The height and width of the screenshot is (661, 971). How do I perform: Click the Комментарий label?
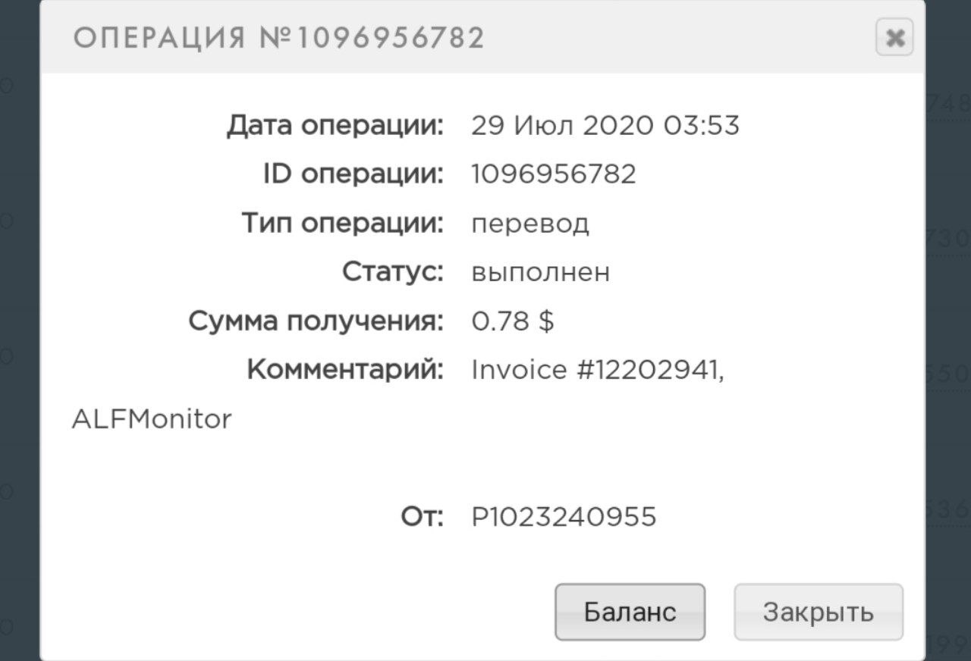click(x=345, y=370)
